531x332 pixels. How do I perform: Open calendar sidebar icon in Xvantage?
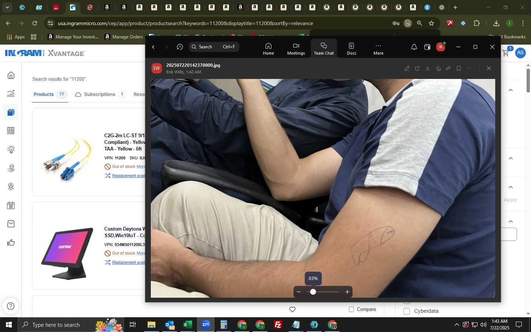[x=11, y=205]
